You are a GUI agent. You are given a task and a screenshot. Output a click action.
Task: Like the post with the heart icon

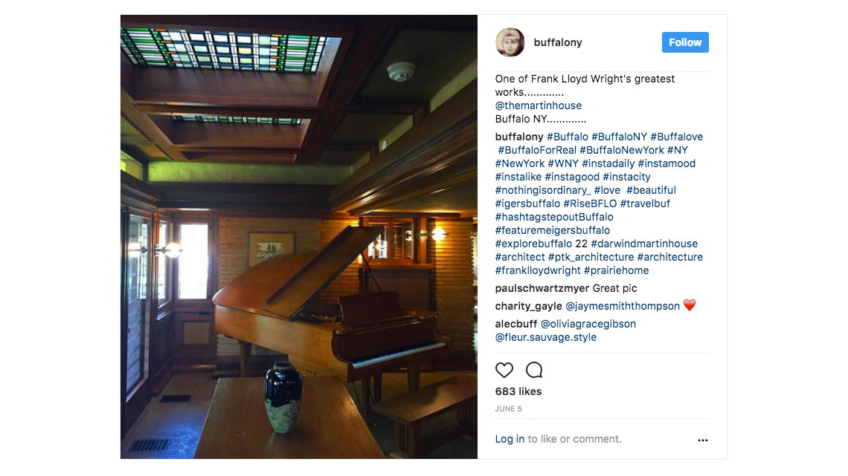pos(504,370)
